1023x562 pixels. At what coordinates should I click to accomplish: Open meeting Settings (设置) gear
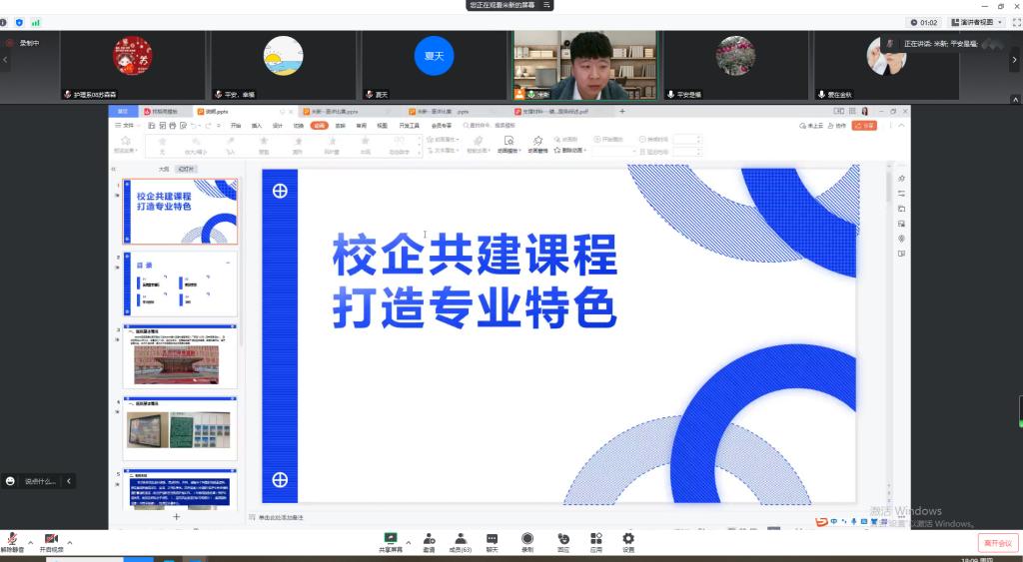tap(628, 539)
